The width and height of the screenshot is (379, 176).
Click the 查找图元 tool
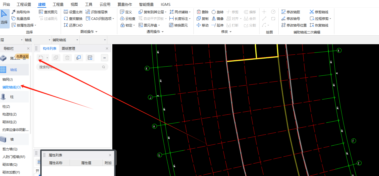[x=48, y=12]
